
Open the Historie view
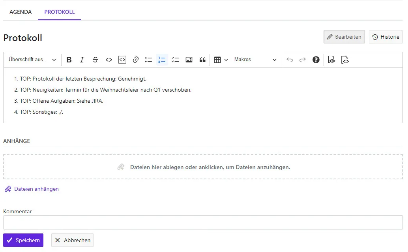pyautogui.click(x=386, y=37)
